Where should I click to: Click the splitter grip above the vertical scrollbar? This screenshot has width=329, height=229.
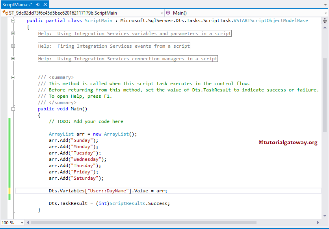(325, 20)
